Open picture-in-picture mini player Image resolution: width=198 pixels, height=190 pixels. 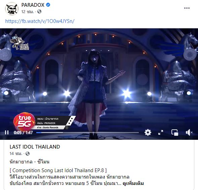[x=175, y=132]
